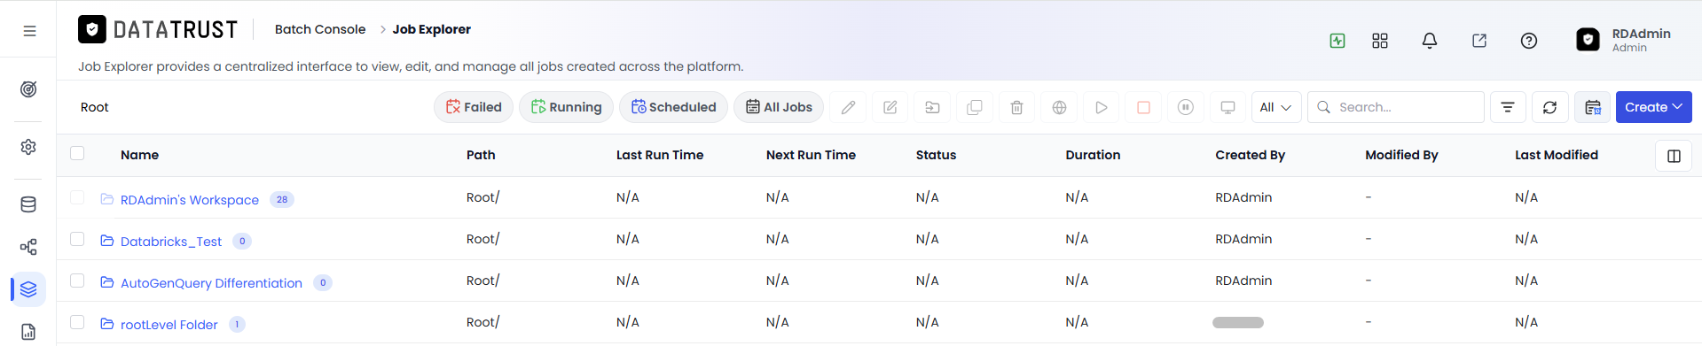Go to Batch Console breadcrumb
This screenshot has height=346, width=1702.
coord(320,29)
